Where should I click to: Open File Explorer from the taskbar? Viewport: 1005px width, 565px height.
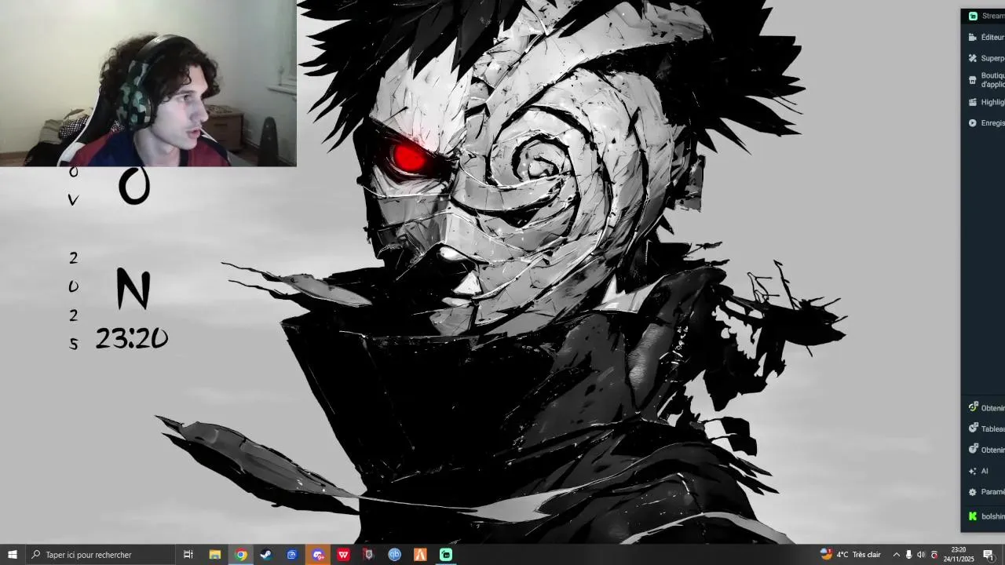point(214,555)
